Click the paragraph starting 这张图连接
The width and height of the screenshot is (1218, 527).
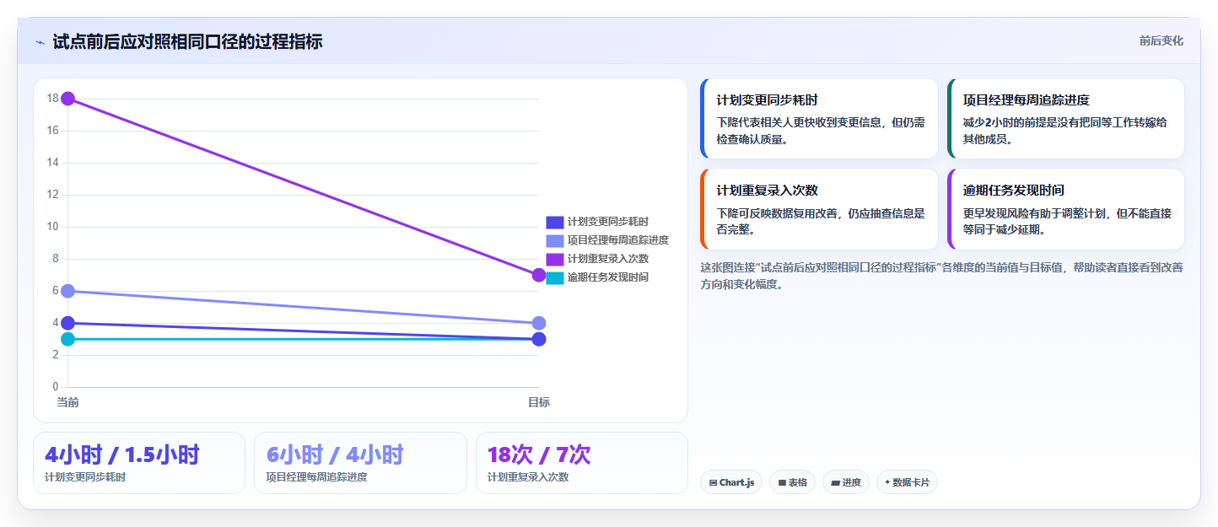[x=941, y=276]
